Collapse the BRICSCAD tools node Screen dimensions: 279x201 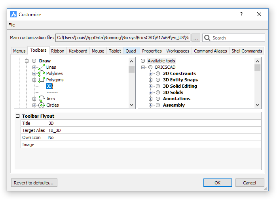tap(143, 67)
